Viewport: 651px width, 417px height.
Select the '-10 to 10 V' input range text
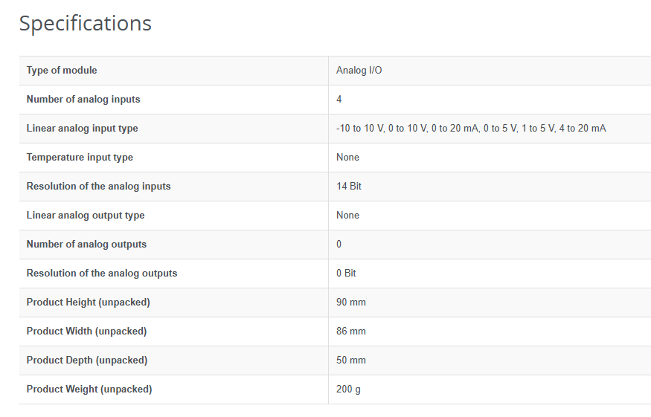[360, 129]
